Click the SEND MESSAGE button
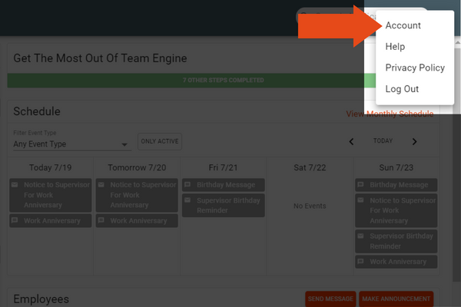The width and height of the screenshot is (461, 307). (330, 299)
